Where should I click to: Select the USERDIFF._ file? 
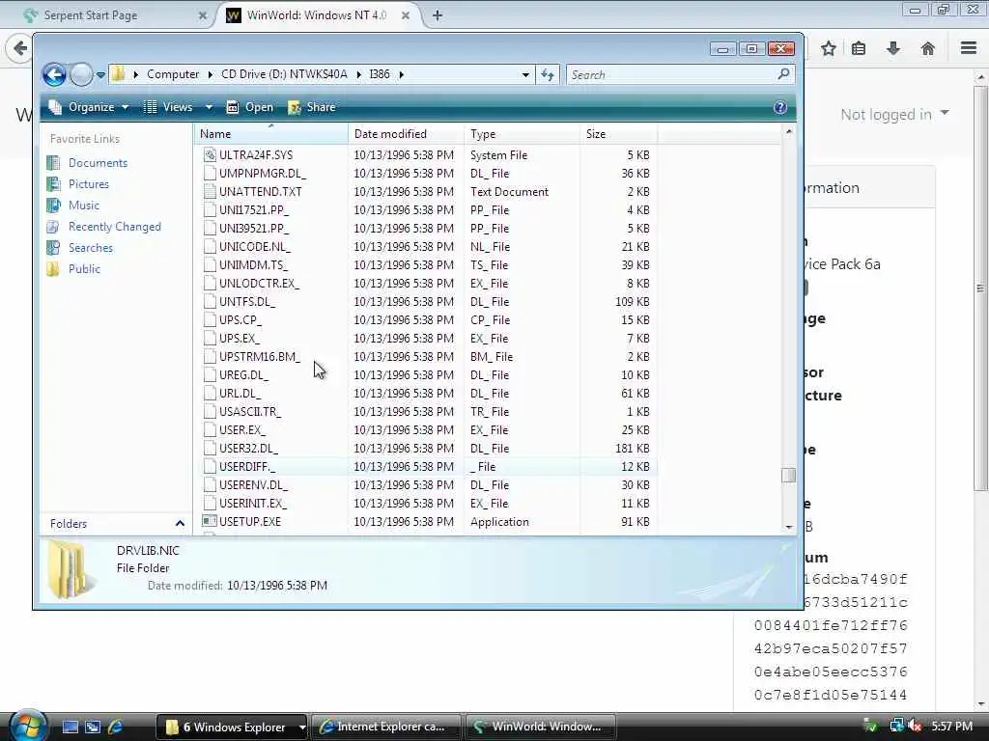point(247,466)
